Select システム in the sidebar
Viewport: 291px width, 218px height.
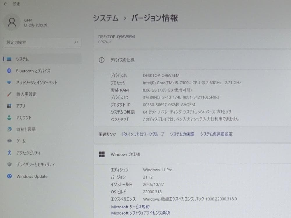pyautogui.click(x=42, y=59)
